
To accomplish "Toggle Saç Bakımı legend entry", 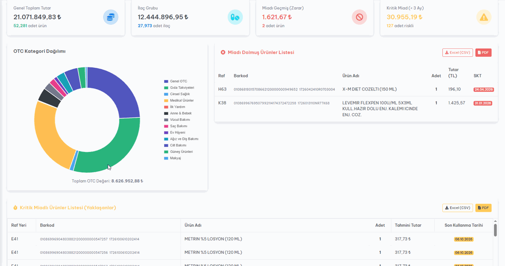I will click(176, 126).
